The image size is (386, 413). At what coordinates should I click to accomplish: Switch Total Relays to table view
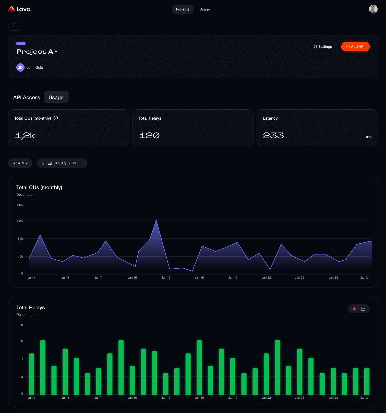point(363,309)
